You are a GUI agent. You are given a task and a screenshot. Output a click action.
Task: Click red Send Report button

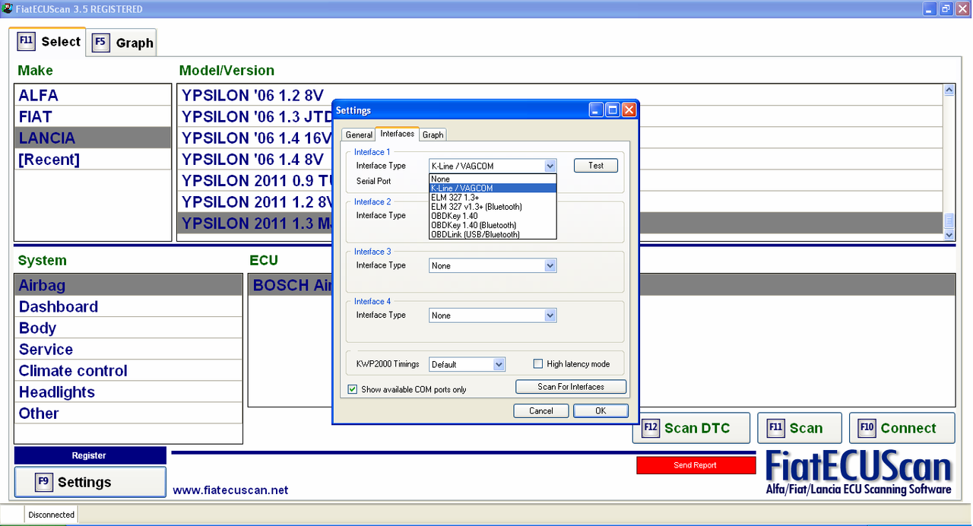pos(696,465)
